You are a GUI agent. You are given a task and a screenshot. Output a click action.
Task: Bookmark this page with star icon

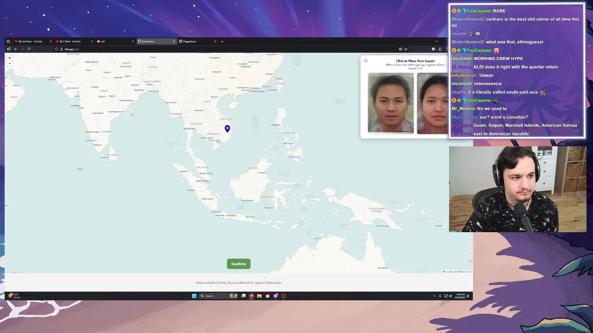[x=405, y=49]
